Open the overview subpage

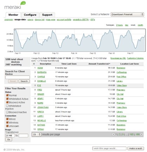pos(8,20)
